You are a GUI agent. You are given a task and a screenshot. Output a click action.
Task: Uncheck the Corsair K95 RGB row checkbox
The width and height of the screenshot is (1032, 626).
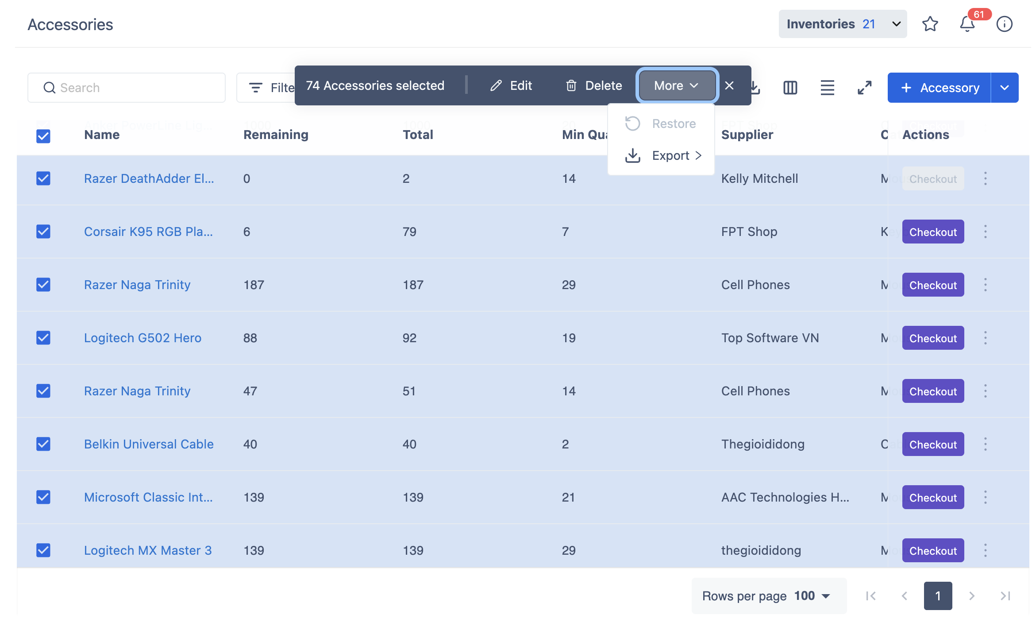click(43, 232)
